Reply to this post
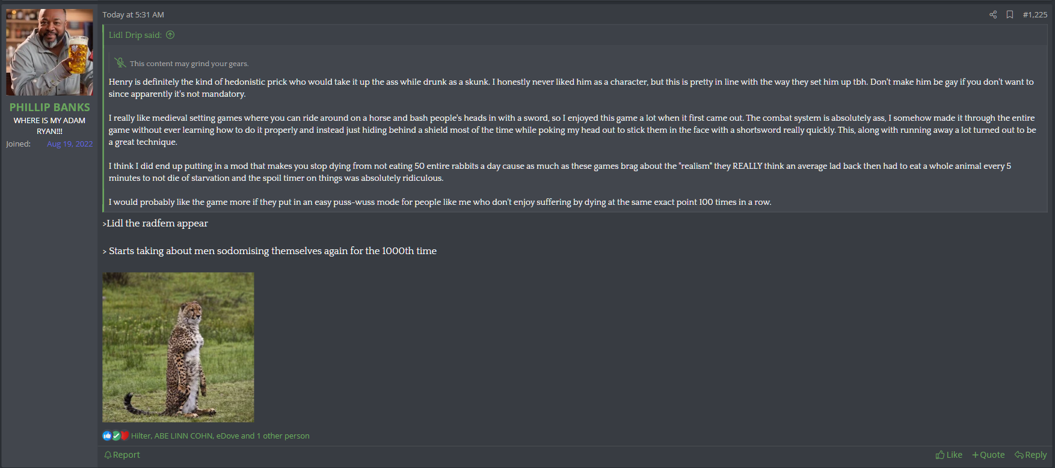This screenshot has height=468, width=1055. [1030, 455]
